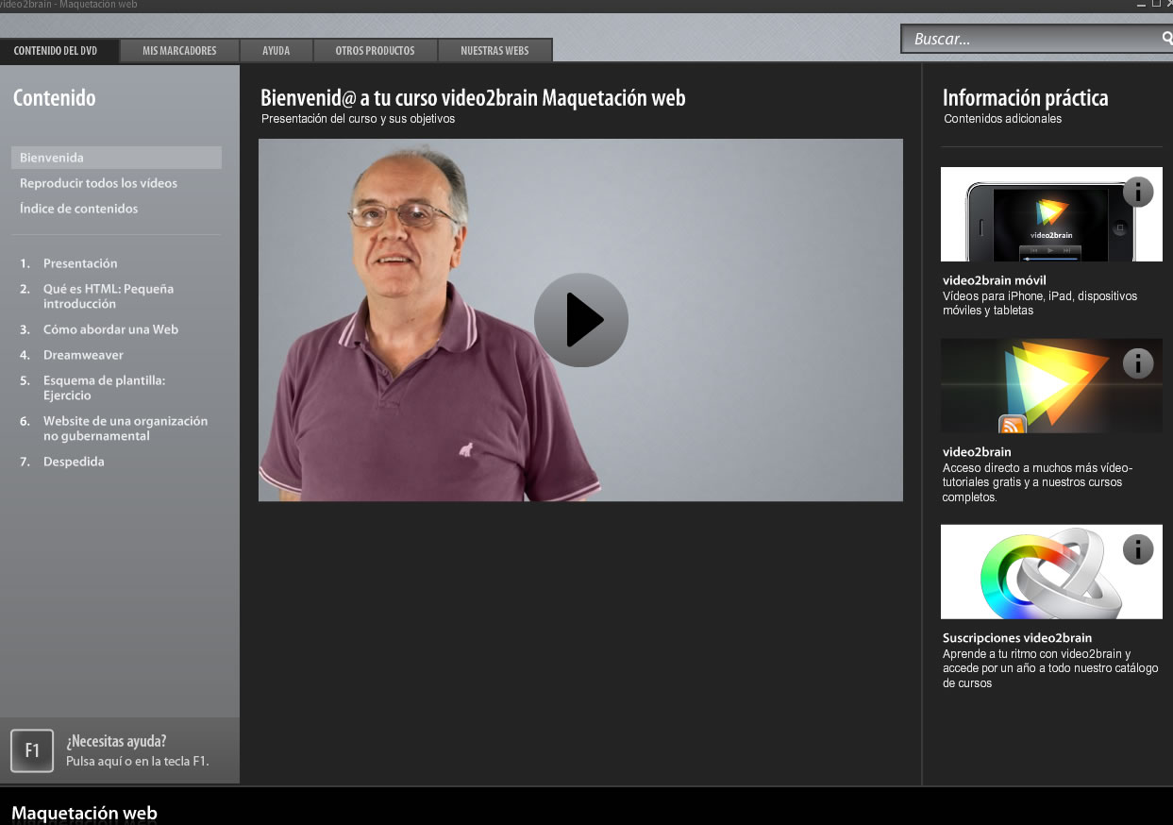Switch to Otros Productos tab

pos(376,51)
